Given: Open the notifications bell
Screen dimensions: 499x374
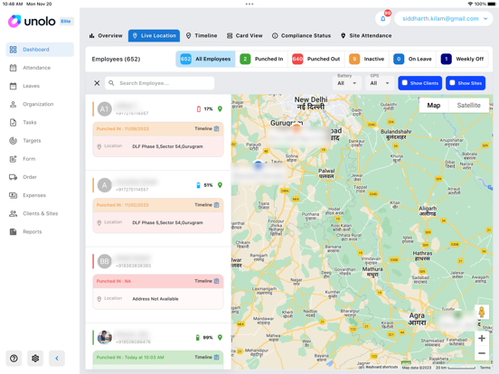Looking at the screenshot, I should click(383, 19).
